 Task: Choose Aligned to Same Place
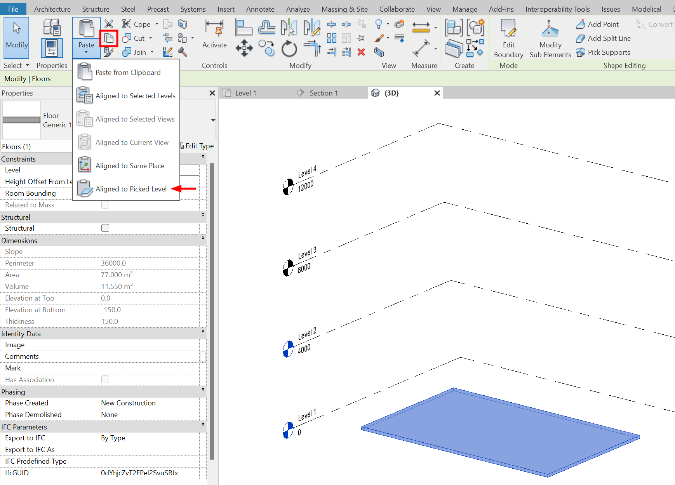pyautogui.click(x=126, y=166)
